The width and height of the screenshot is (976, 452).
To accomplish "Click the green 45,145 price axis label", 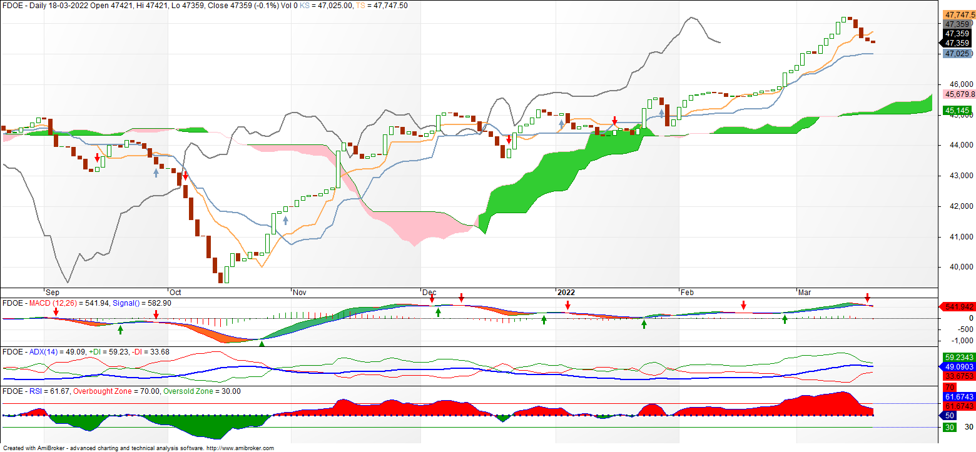I will (x=957, y=111).
